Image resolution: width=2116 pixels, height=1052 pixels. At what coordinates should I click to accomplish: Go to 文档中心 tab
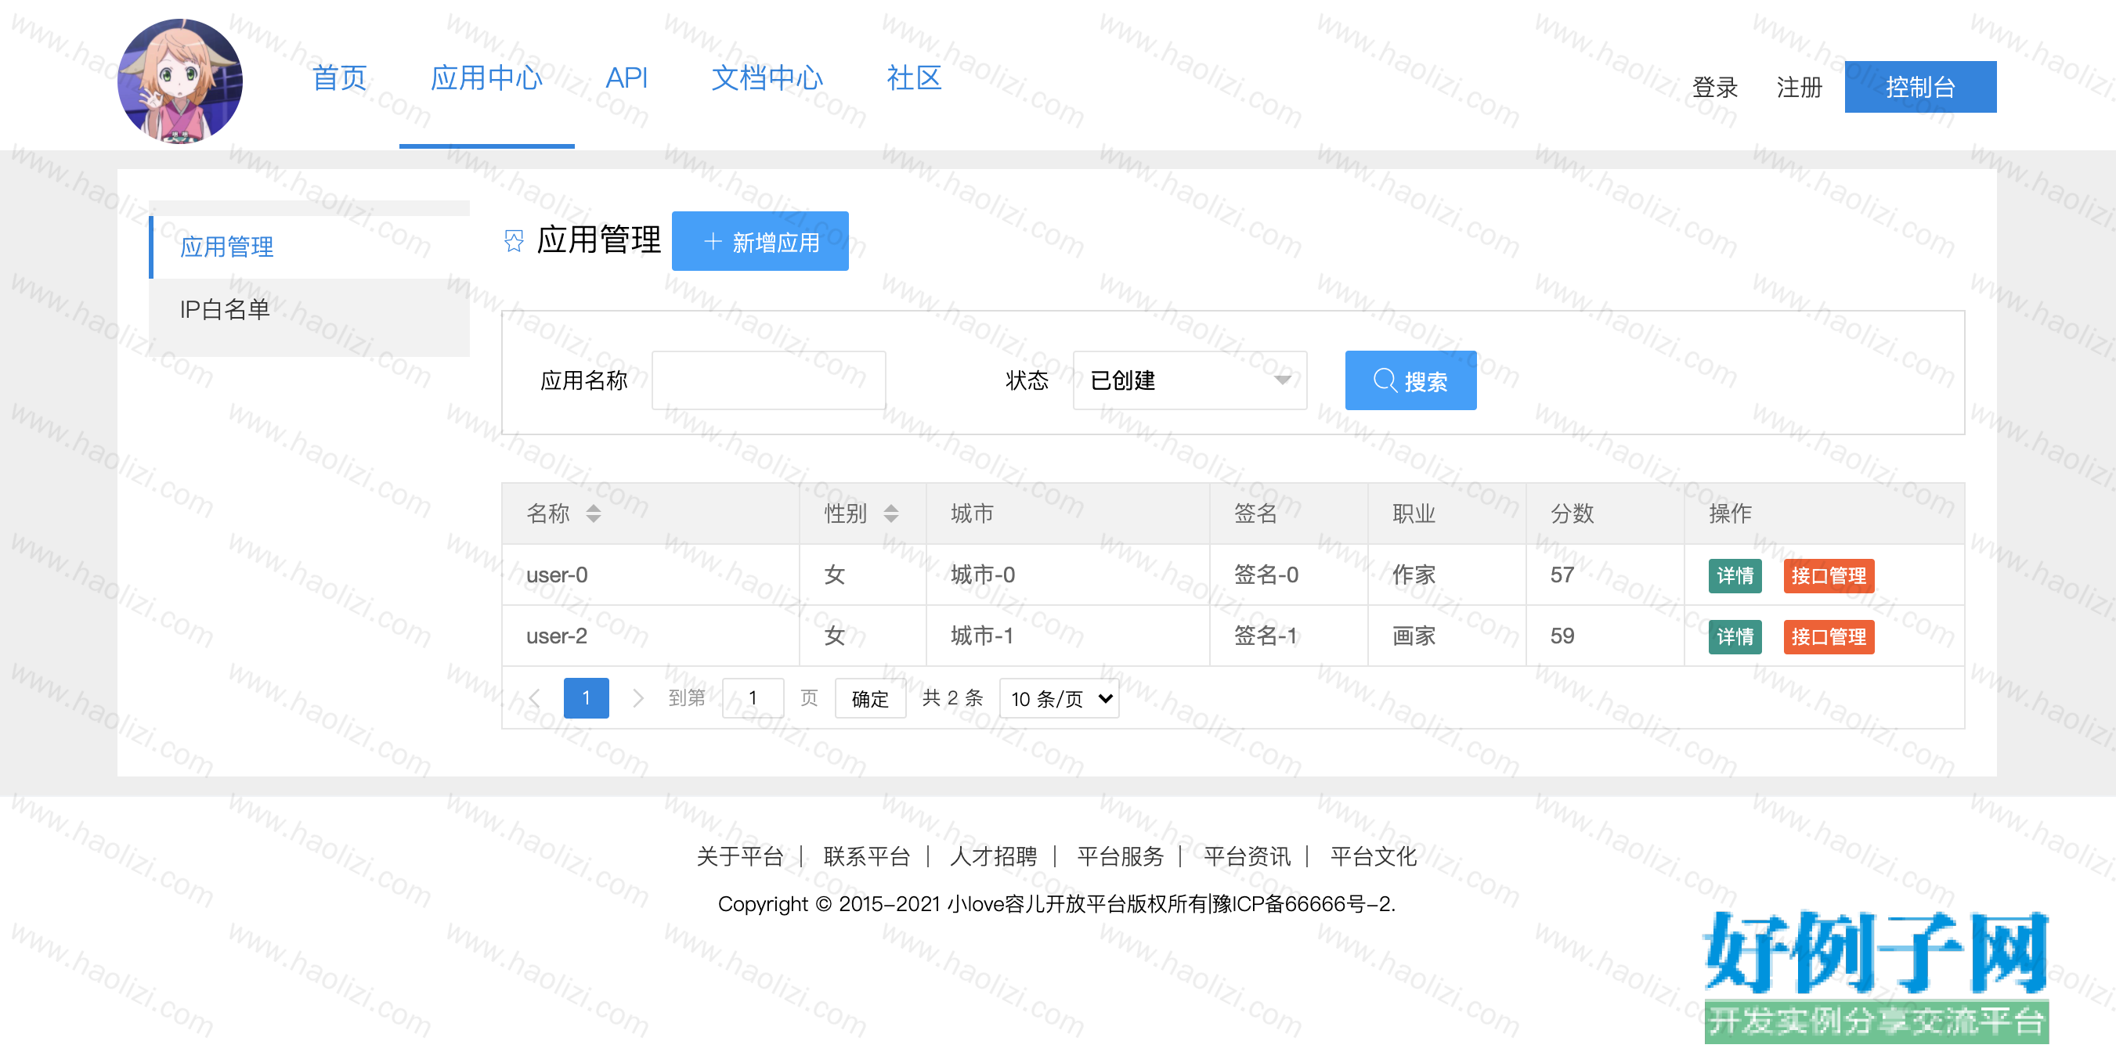[x=767, y=78]
